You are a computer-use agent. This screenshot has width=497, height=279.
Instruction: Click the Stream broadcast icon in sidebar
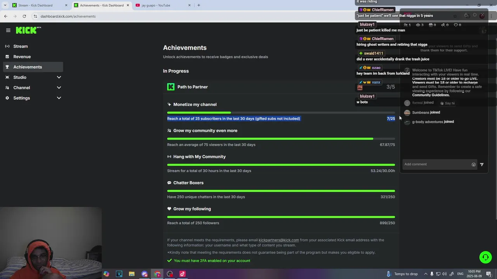point(7,46)
